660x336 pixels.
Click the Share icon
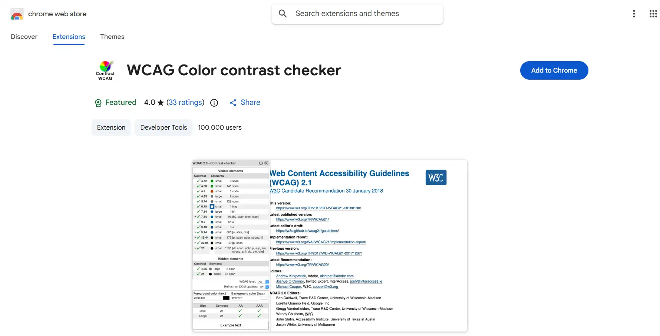point(233,103)
